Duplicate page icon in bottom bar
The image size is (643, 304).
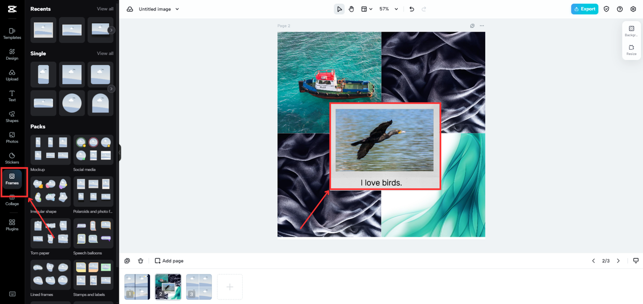pyautogui.click(x=128, y=261)
